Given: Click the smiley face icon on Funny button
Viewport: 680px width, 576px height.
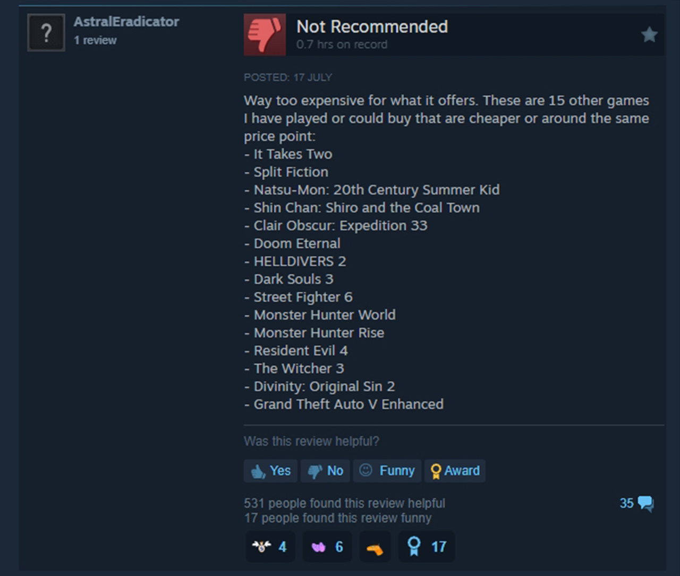Looking at the screenshot, I should point(365,470).
